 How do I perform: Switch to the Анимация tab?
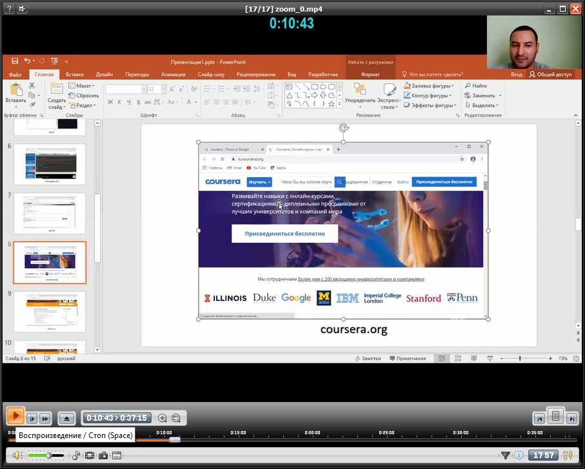(173, 75)
